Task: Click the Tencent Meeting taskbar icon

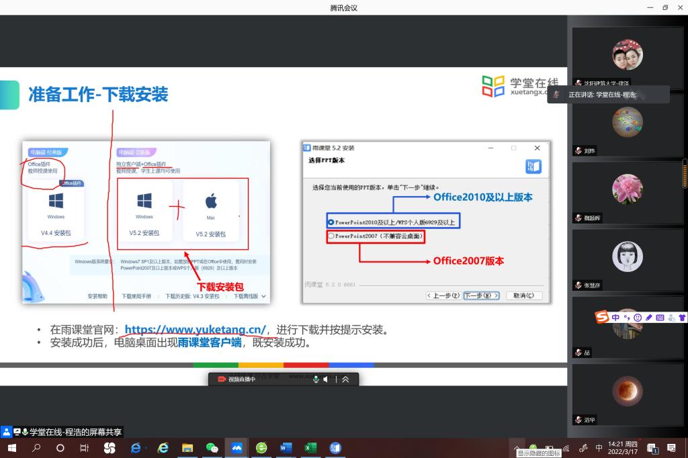Action: [x=236, y=448]
